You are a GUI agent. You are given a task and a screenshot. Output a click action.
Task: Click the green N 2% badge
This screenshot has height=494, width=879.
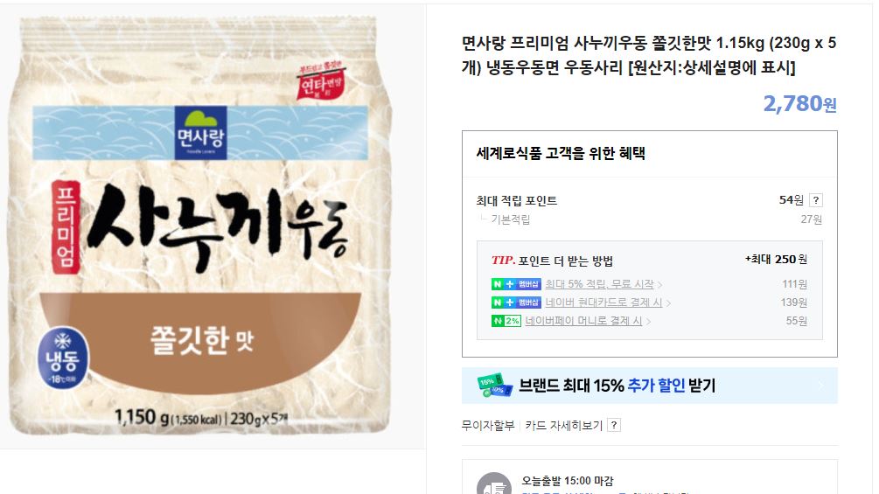[x=506, y=321]
